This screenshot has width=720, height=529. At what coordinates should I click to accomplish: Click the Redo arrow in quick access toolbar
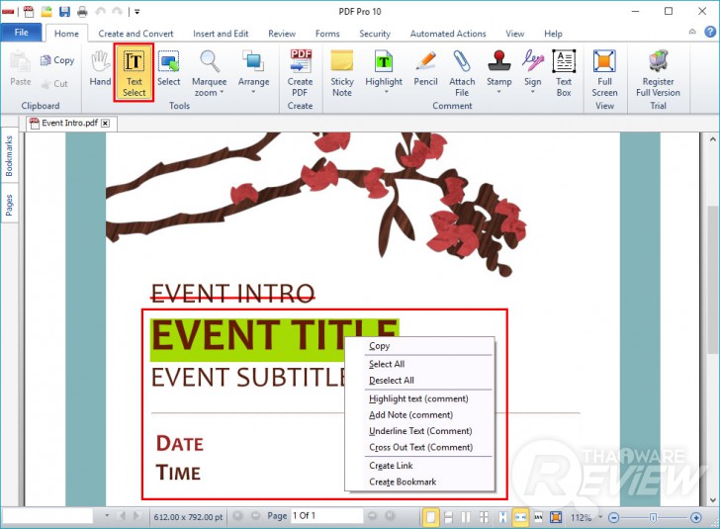click(117, 12)
